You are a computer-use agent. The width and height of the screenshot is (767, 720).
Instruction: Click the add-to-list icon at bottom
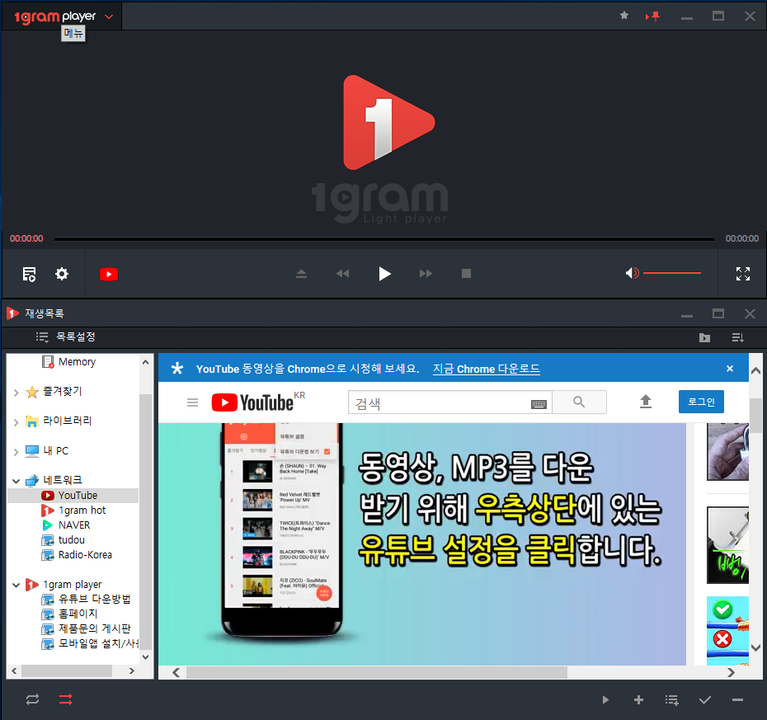click(671, 700)
